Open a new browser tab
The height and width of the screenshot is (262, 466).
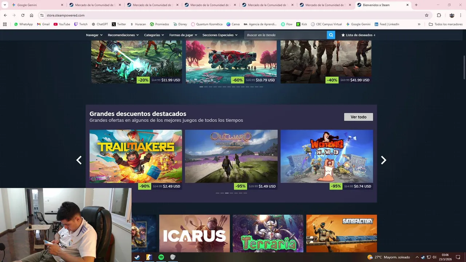(416, 5)
